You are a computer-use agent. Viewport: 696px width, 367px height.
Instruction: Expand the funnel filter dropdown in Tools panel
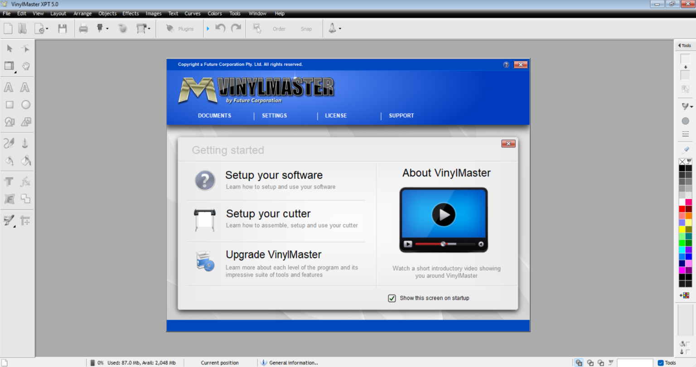click(691, 107)
